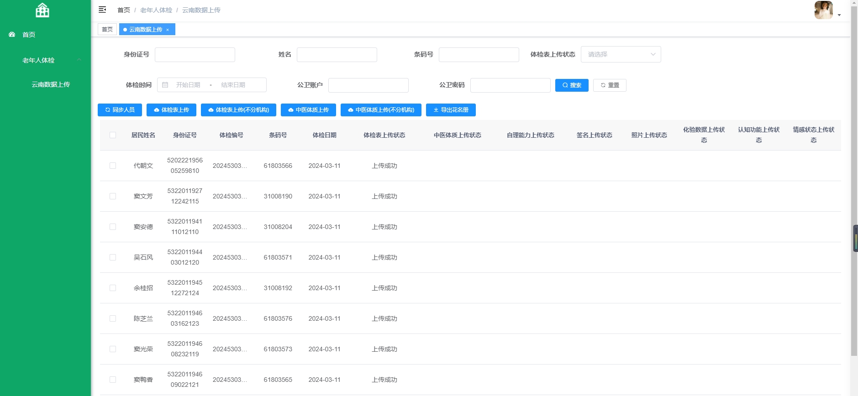This screenshot has height=396, width=858.
Task: Check the row for 吴石风
Action: coord(113,257)
